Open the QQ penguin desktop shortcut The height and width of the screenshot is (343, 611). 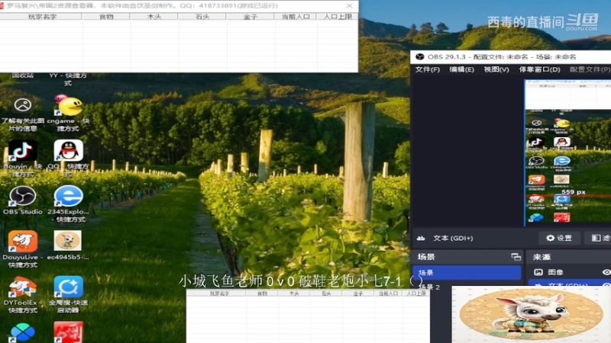tap(68, 158)
